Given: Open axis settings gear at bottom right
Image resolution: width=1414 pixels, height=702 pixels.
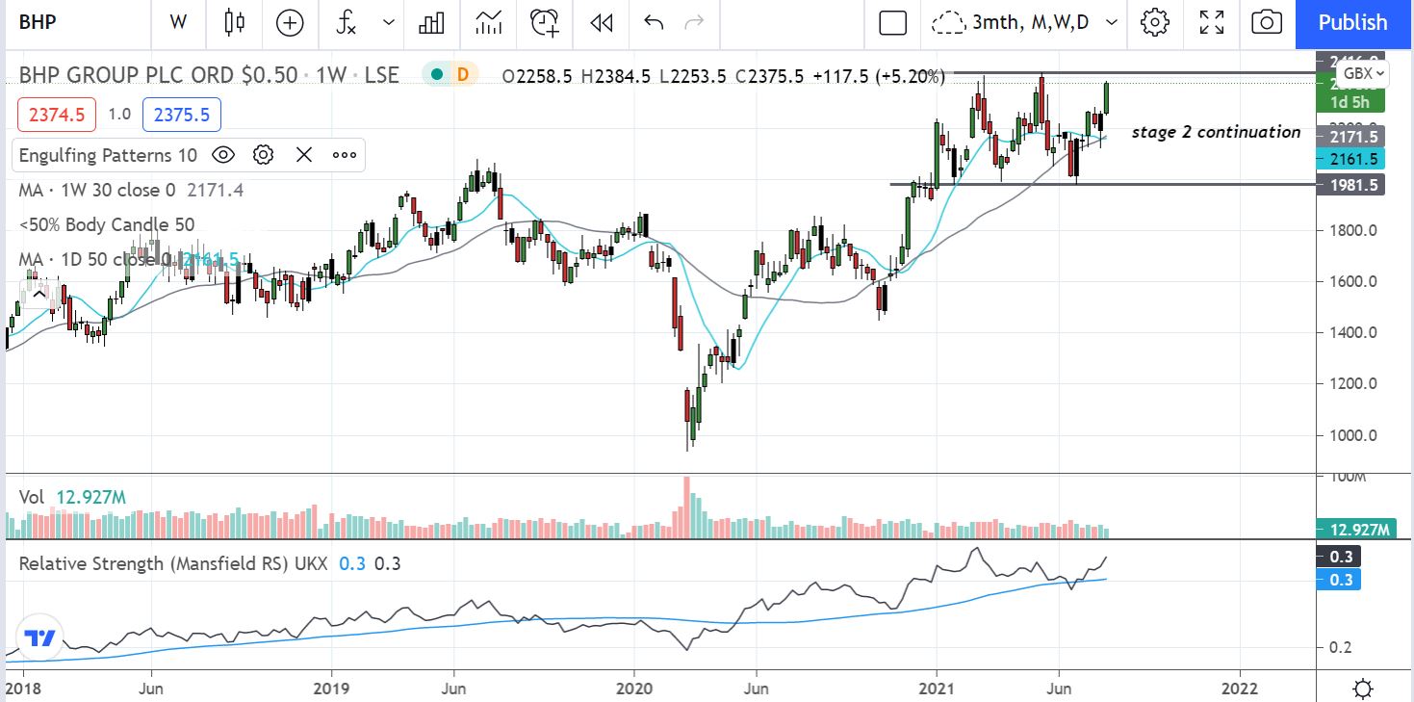Looking at the screenshot, I should click(1362, 689).
